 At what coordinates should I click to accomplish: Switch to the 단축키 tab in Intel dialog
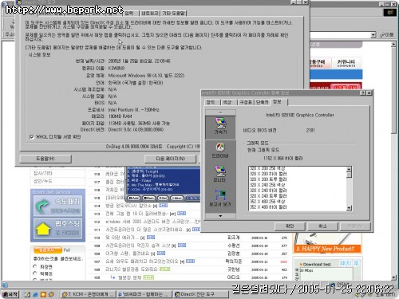(263, 102)
